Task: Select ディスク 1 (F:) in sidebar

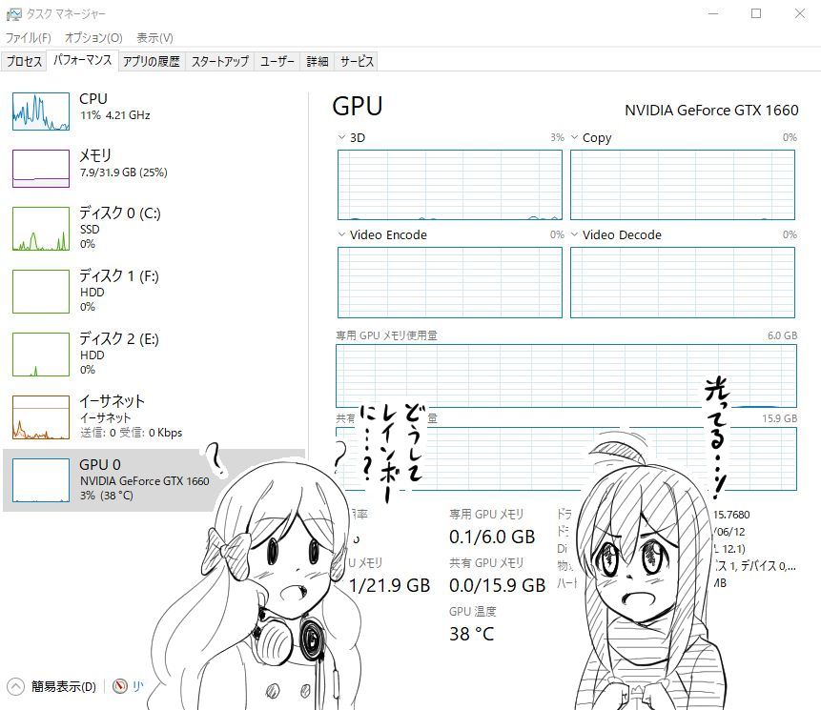Action: (154, 291)
